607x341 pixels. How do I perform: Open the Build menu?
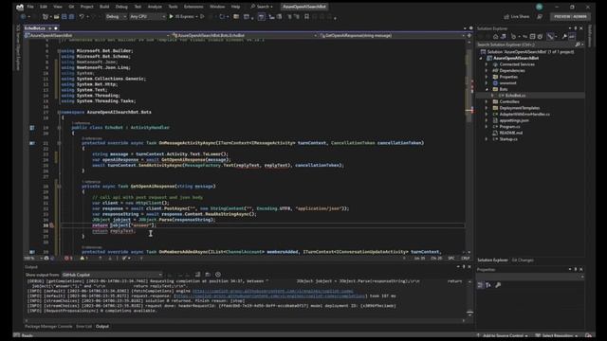(x=104, y=7)
